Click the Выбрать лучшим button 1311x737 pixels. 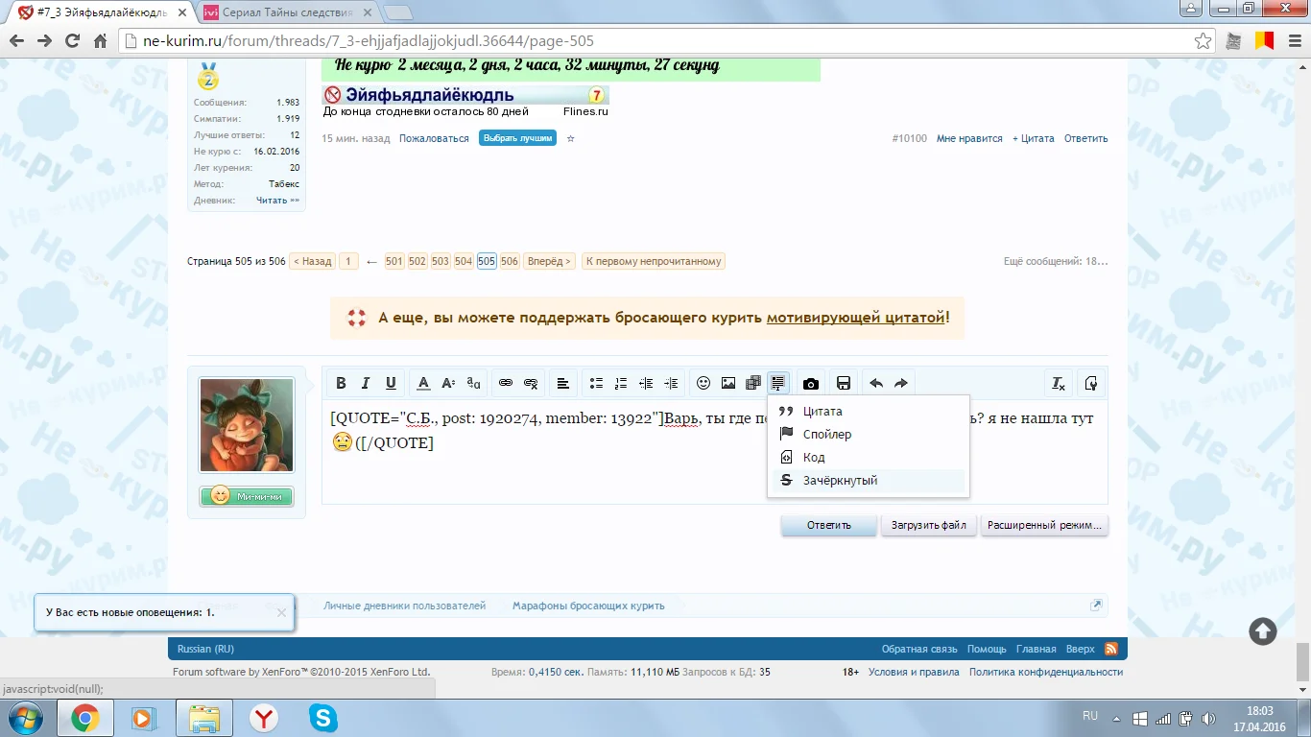pyautogui.click(x=518, y=138)
